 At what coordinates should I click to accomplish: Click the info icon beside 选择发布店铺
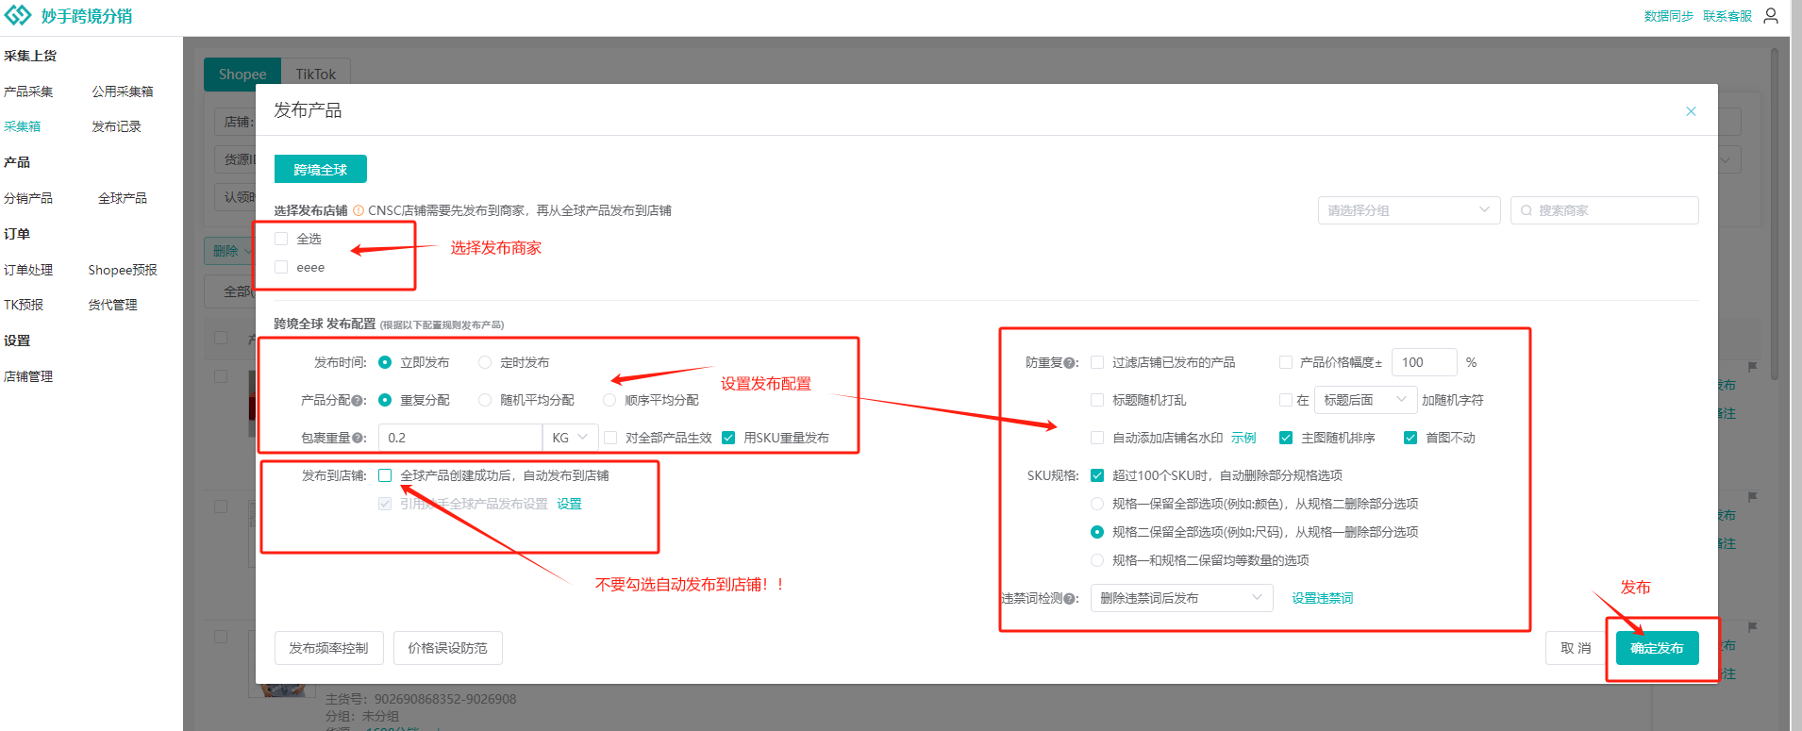(359, 210)
